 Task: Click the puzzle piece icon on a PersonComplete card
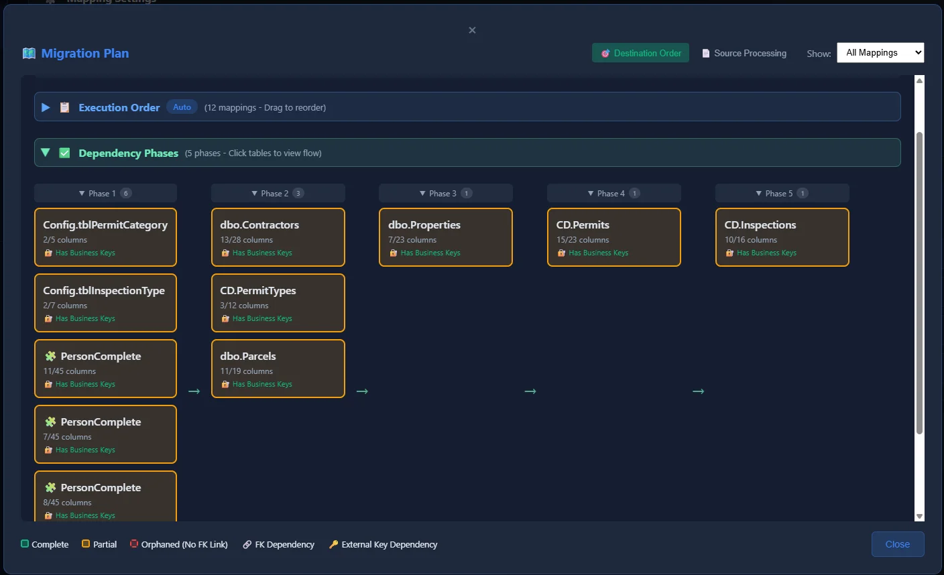point(51,356)
